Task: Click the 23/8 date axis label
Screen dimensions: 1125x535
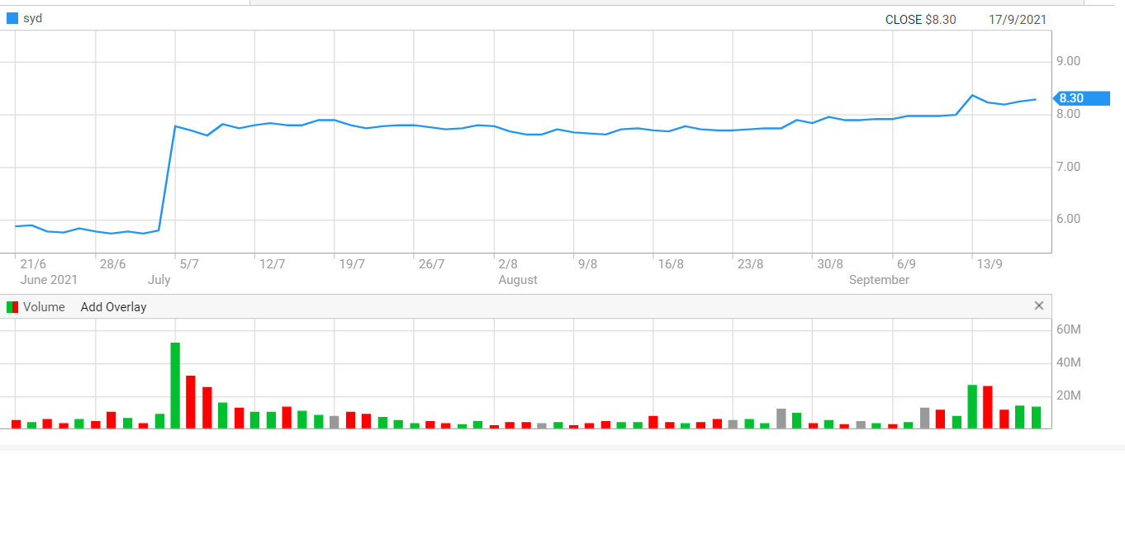Action: tap(750, 264)
